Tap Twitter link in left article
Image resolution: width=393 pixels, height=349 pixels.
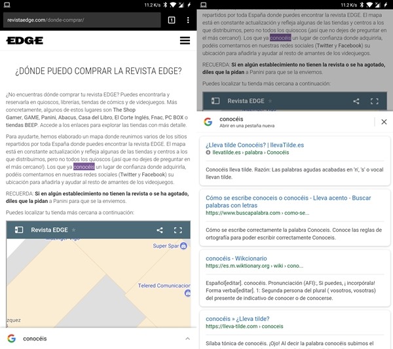click(128, 174)
